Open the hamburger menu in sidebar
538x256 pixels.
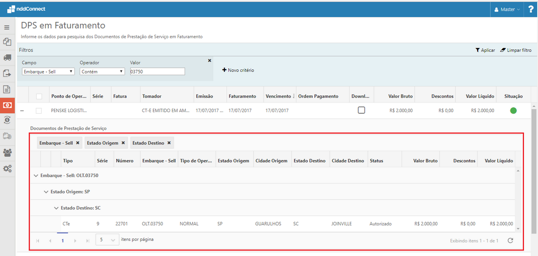7,28
